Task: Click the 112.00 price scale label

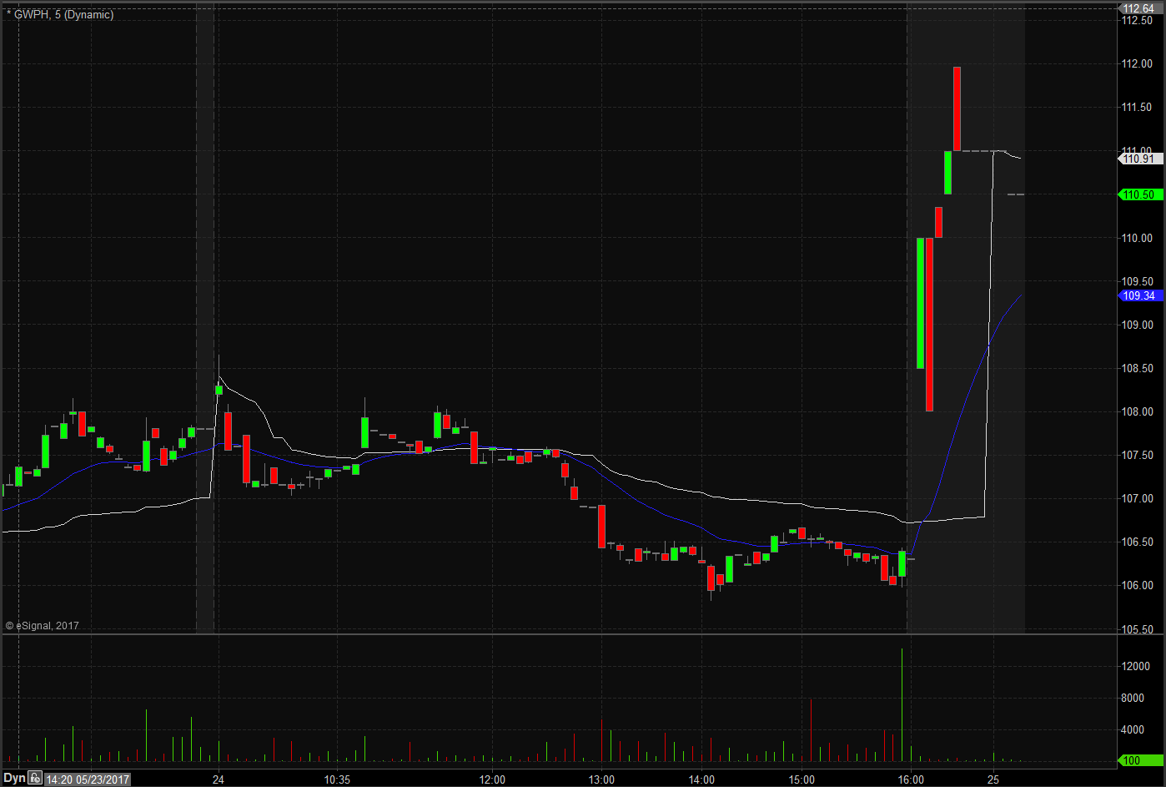Action: [1138, 63]
